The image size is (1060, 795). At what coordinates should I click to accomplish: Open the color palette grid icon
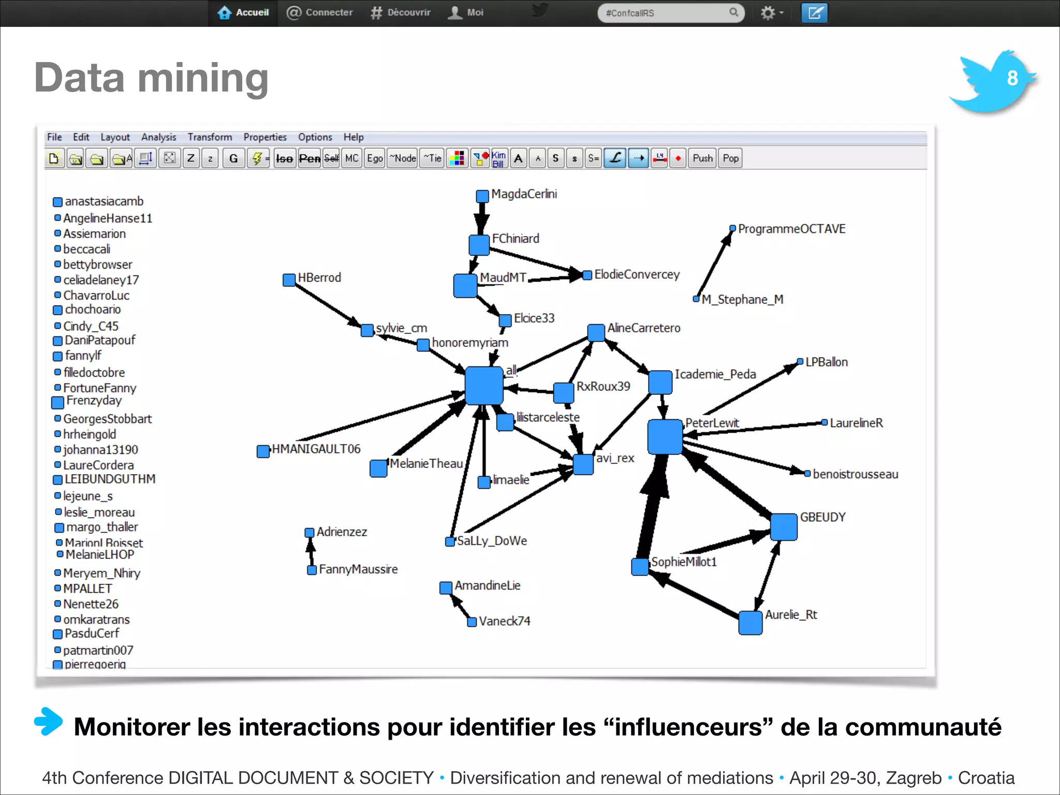click(x=457, y=158)
